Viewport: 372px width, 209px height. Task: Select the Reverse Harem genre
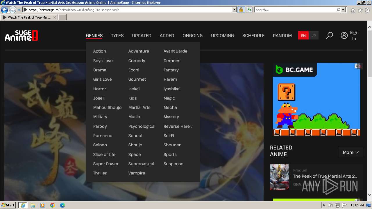(178, 126)
